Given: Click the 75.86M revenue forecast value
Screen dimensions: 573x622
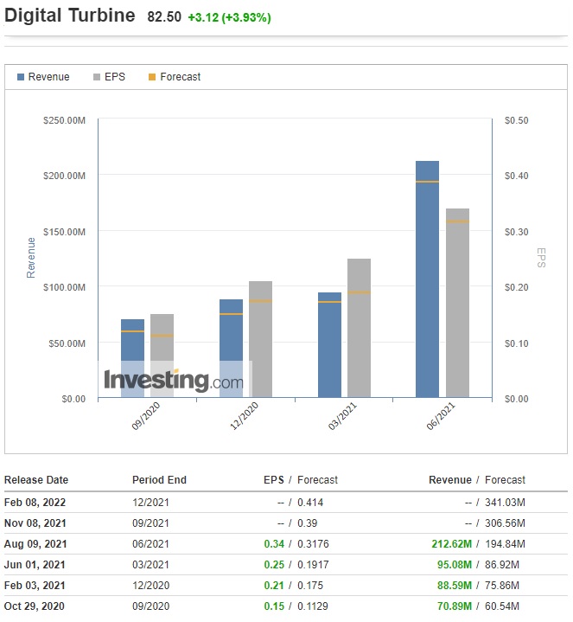Looking at the screenshot, I should click(502, 586).
